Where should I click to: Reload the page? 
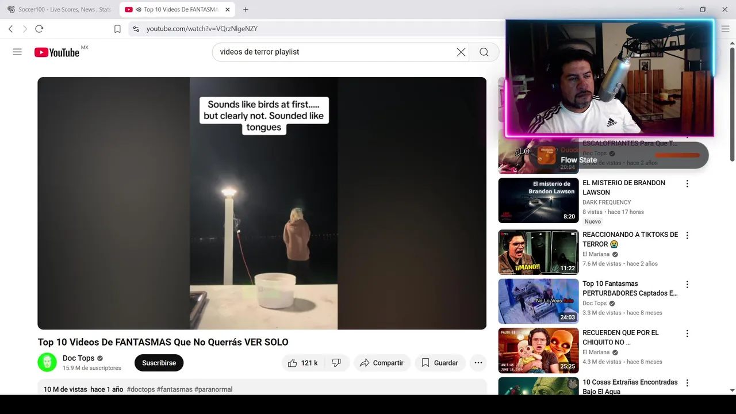pyautogui.click(x=39, y=29)
